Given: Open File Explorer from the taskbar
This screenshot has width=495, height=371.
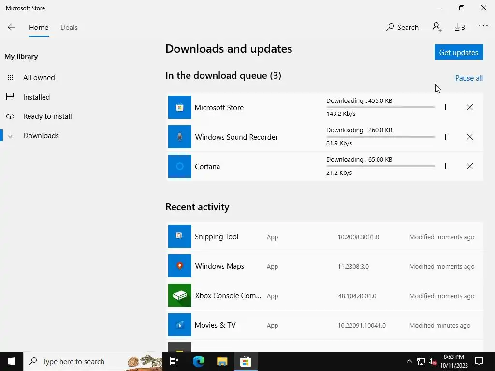Looking at the screenshot, I should pos(222,361).
